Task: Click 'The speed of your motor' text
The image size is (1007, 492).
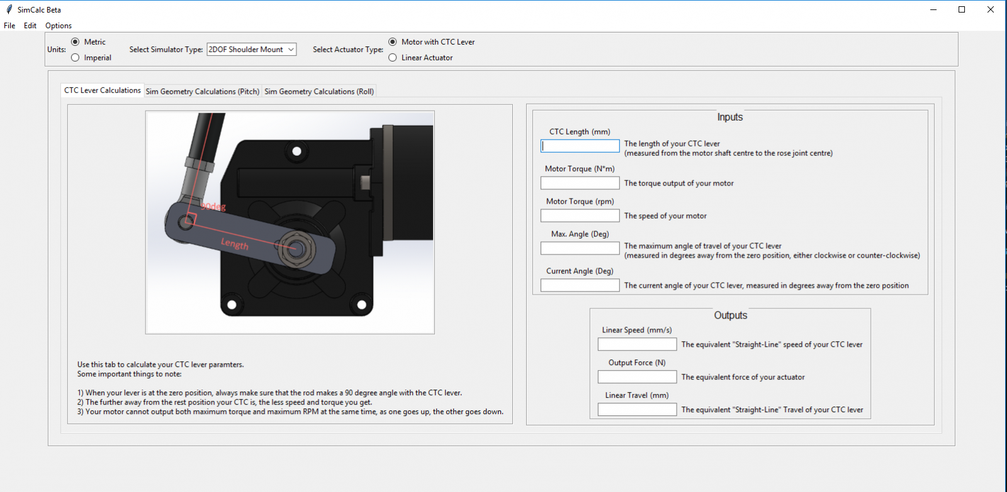Action: click(x=665, y=216)
